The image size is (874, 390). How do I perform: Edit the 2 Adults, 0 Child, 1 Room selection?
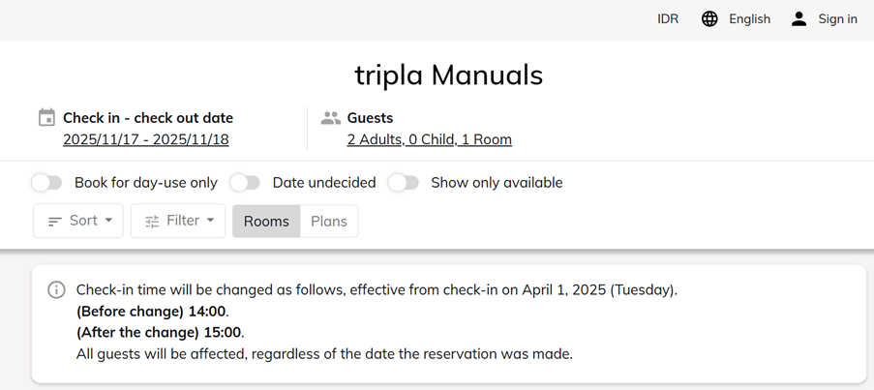click(x=429, y=139)
